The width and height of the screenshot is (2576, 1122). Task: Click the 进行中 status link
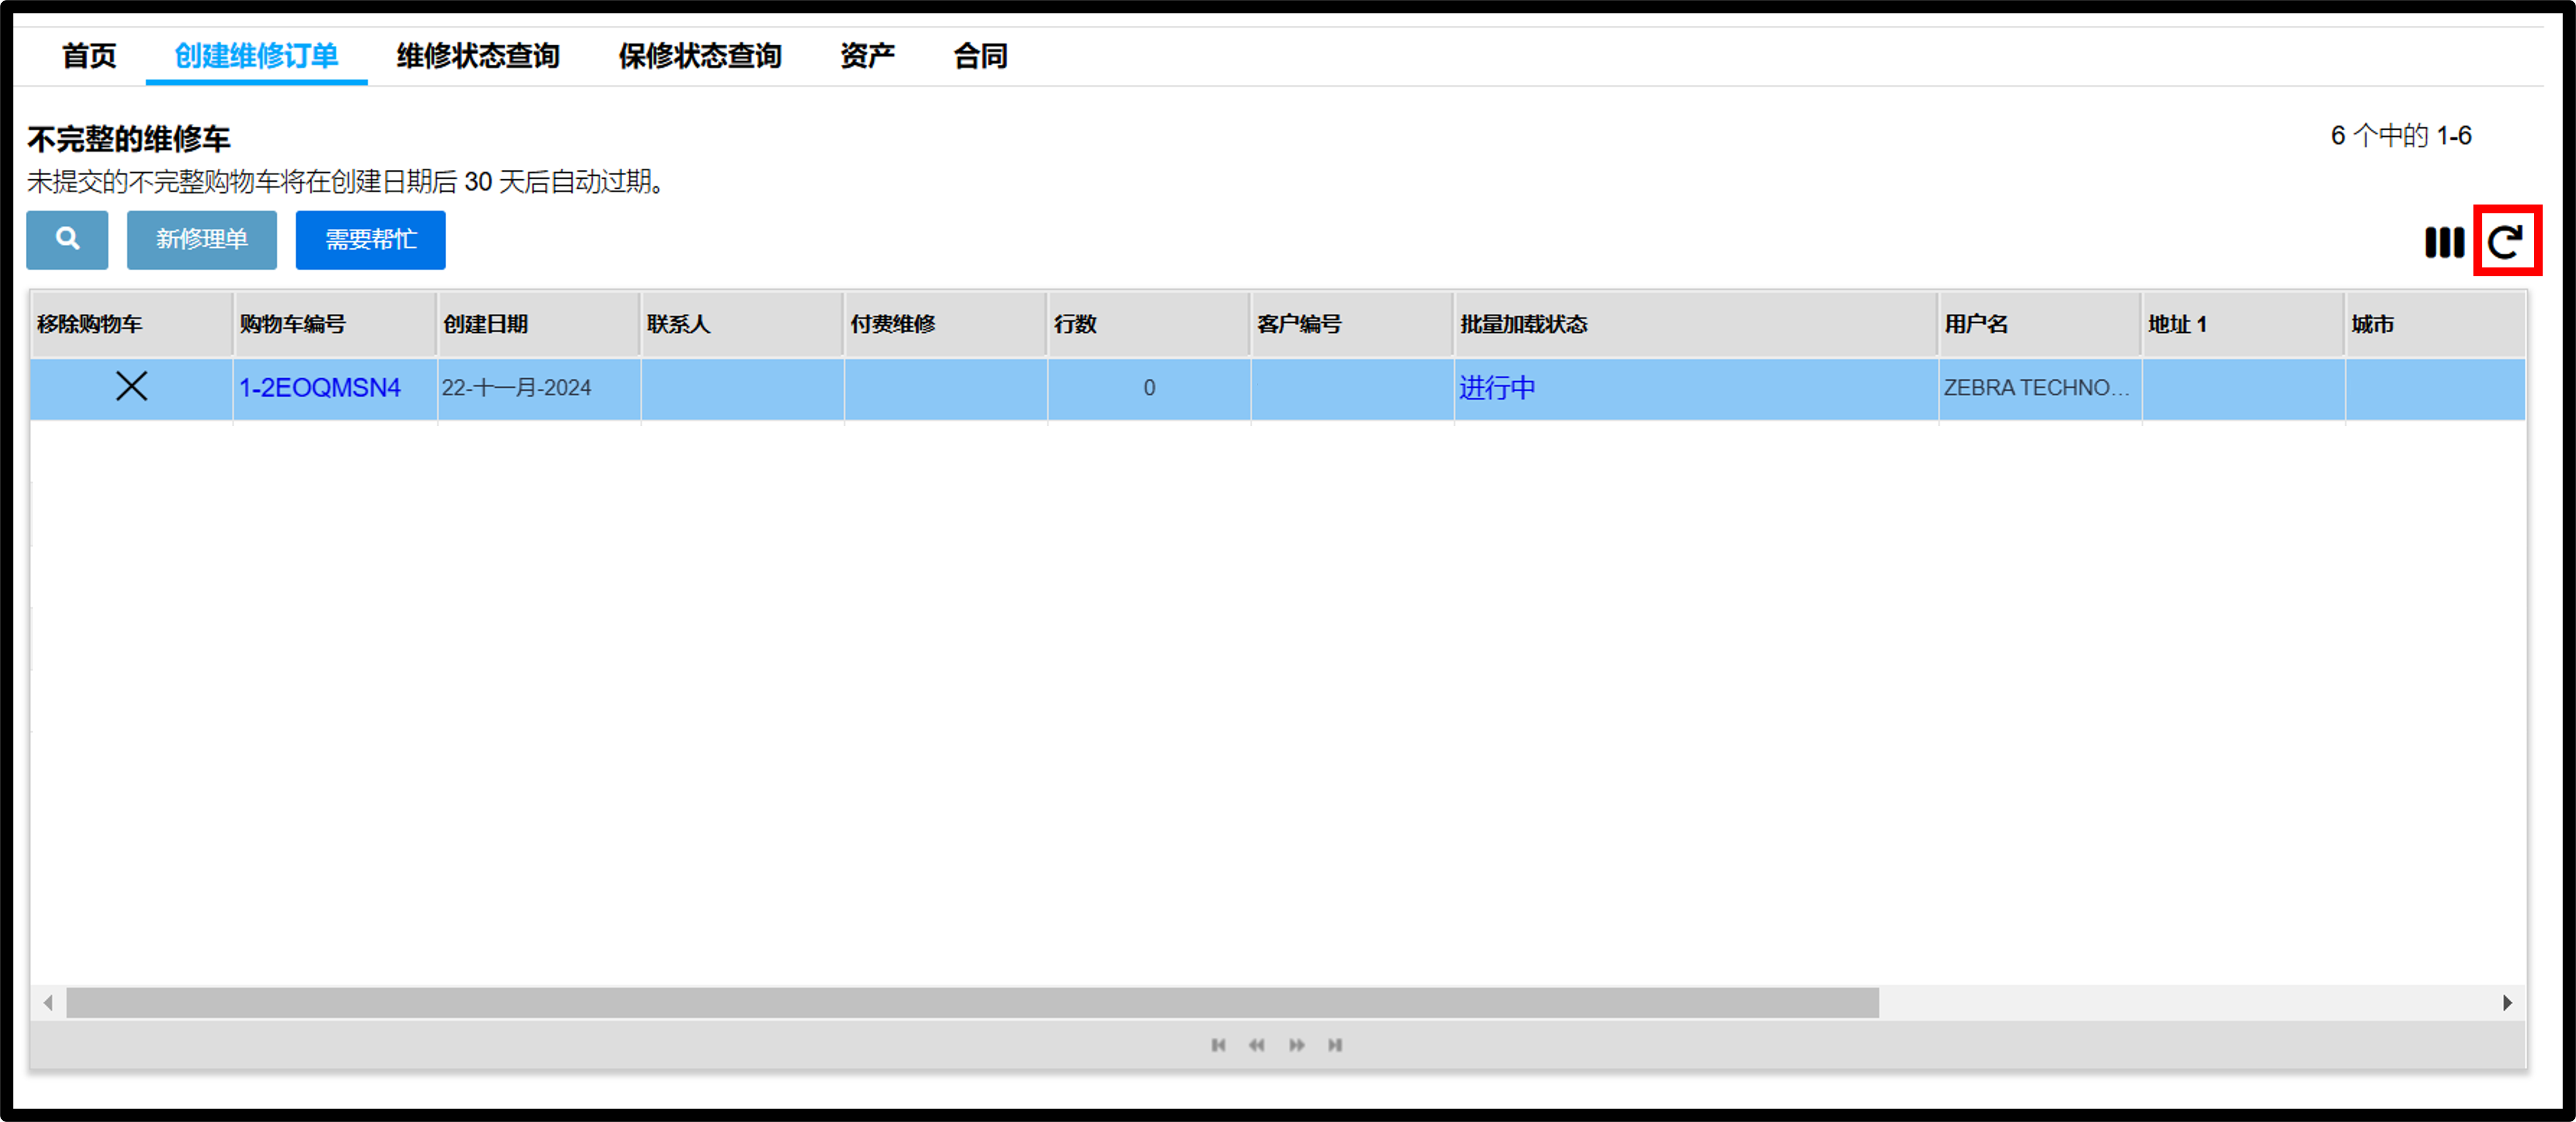(x=1497, y=387)
